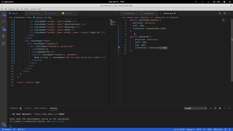Close the terminal panel
The image size is (233, 131).
click(x=229, y=108)
